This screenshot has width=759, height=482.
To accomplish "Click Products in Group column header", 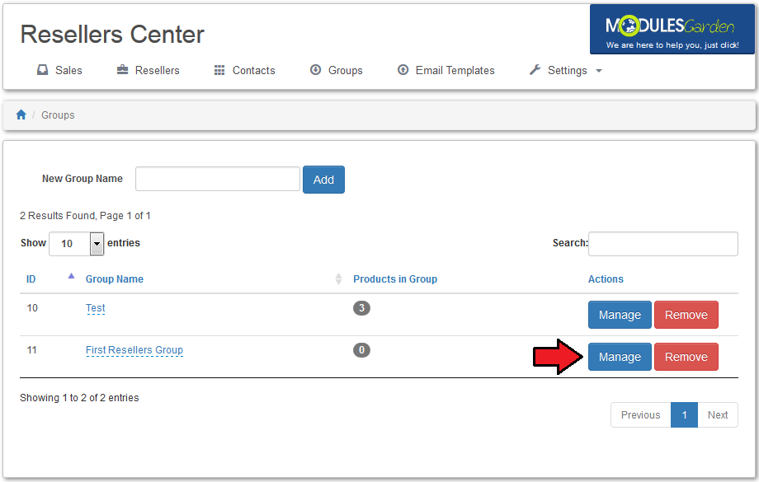I will point(395,279).
